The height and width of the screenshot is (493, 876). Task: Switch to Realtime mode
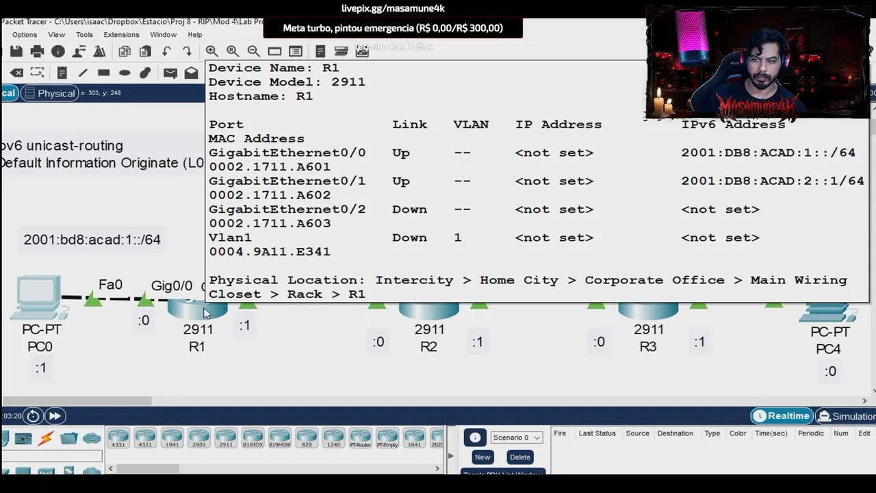pos(781,416)
